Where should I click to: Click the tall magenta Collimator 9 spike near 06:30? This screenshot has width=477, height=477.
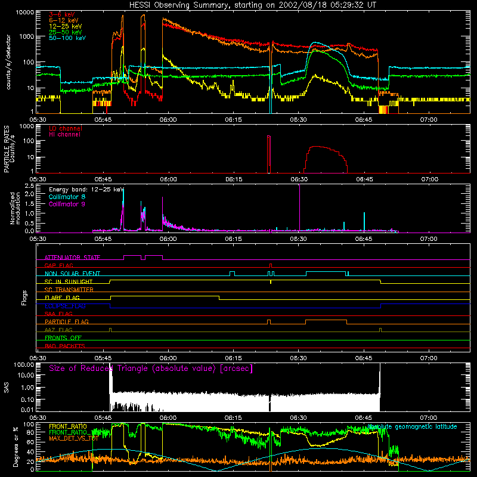pos(300,207)
